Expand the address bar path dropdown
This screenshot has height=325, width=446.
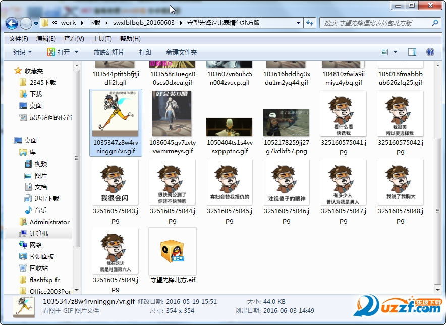(x=298, y=23)
